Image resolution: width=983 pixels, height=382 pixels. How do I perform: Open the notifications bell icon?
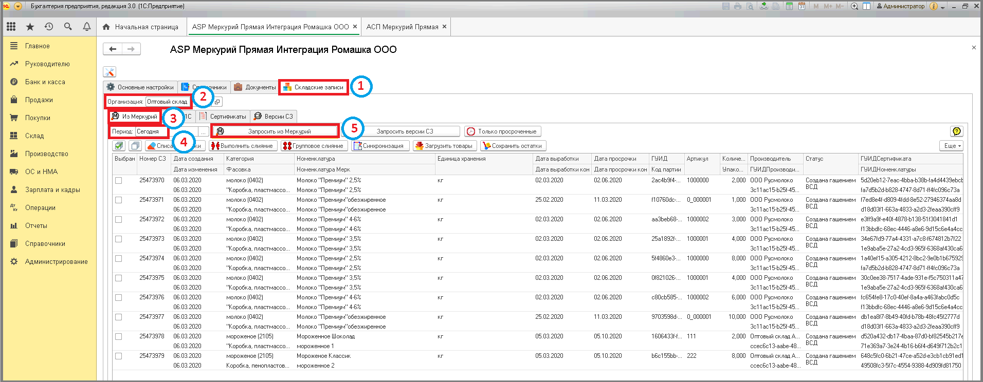click(x=87, y=27)
